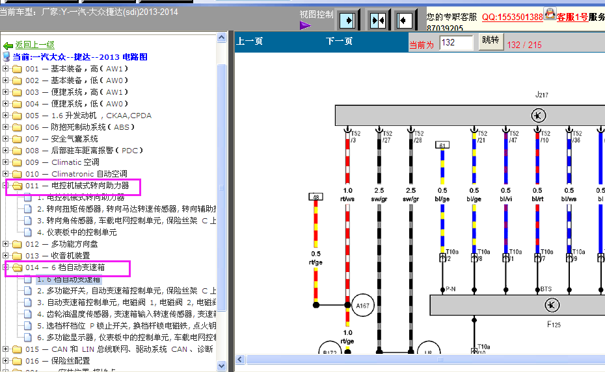Click the J217 component symbol in diagram
605x372 pixels.
(538, 116)
